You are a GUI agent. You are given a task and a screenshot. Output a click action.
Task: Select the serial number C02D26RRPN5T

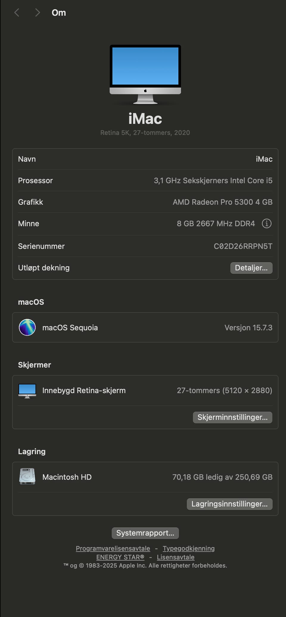click(243, 246)
